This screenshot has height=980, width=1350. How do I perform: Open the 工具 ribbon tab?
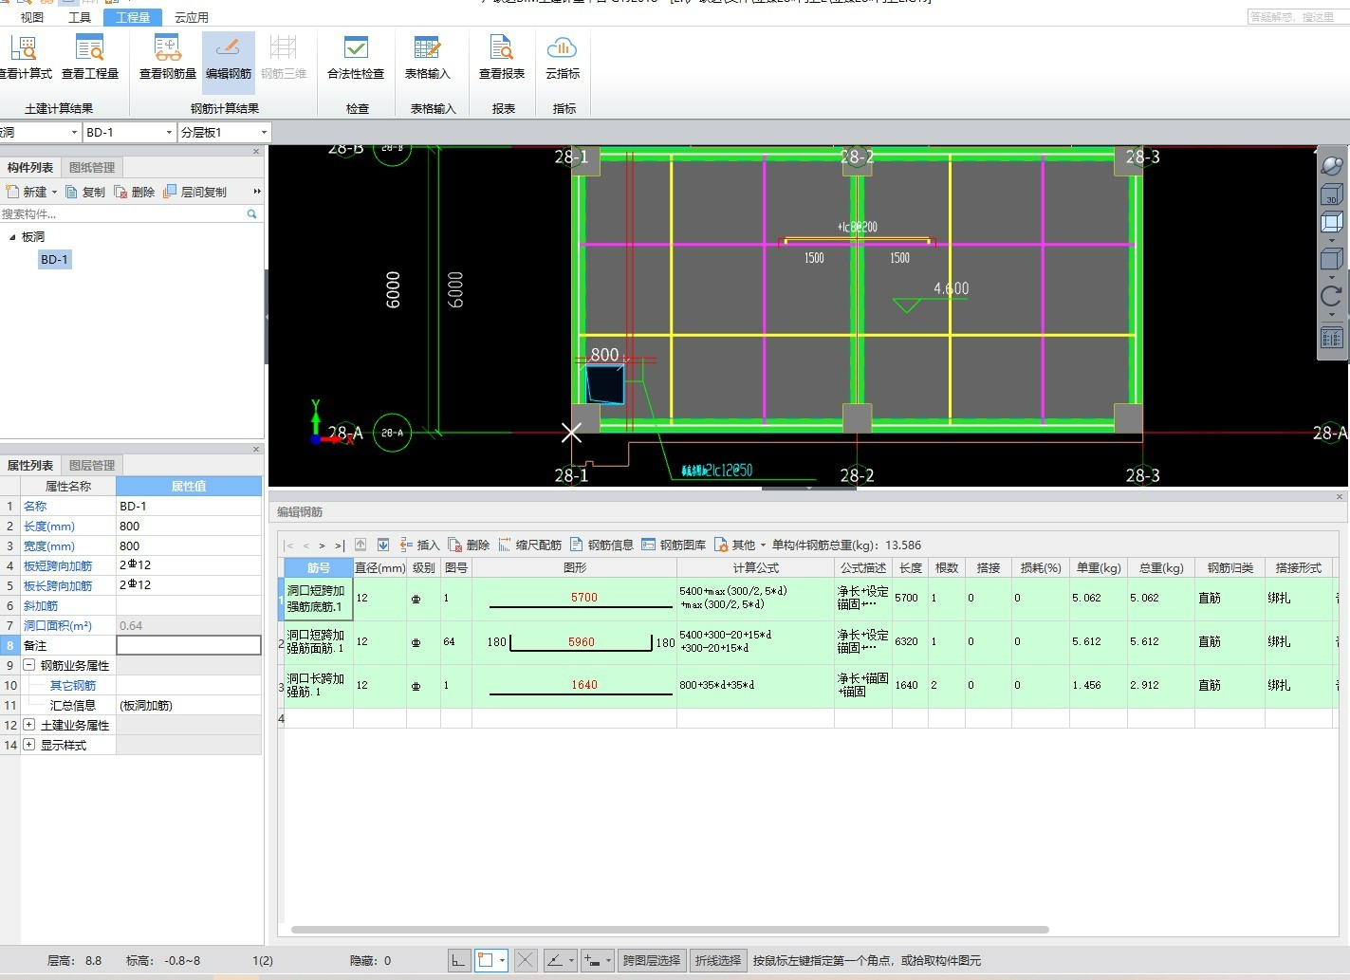click(x=80, y=17)
